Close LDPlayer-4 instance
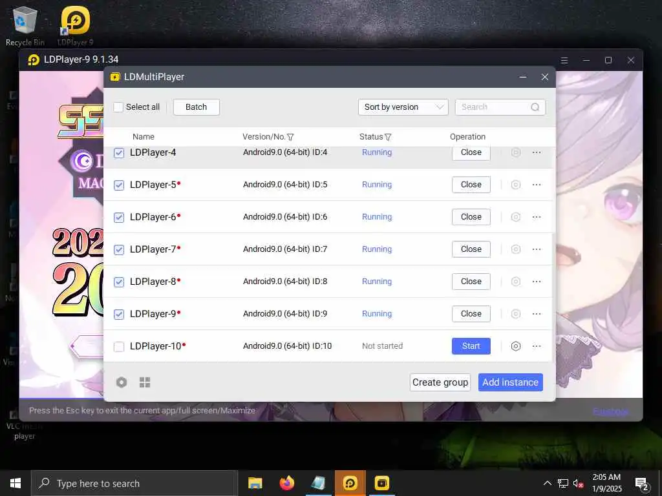The image size is (662, 496). (471, 152)
